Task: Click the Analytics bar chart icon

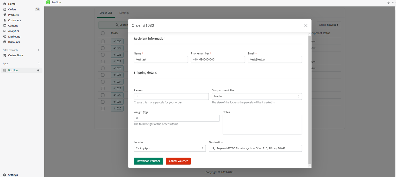Action: pos(5,31)
